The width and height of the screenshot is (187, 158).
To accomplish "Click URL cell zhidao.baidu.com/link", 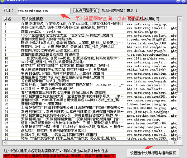I will 152,70.
